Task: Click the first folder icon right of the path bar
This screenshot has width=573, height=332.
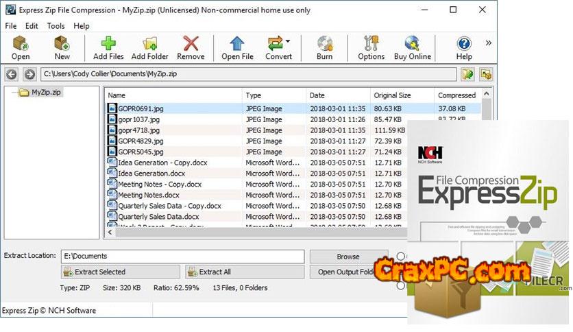Action: [x=467, y=74]
